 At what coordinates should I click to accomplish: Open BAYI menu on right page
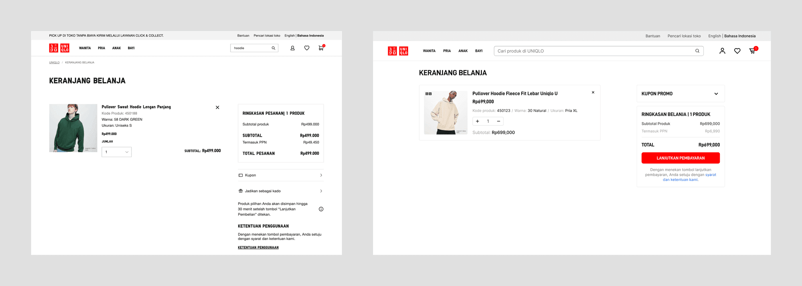coord(479,51)
